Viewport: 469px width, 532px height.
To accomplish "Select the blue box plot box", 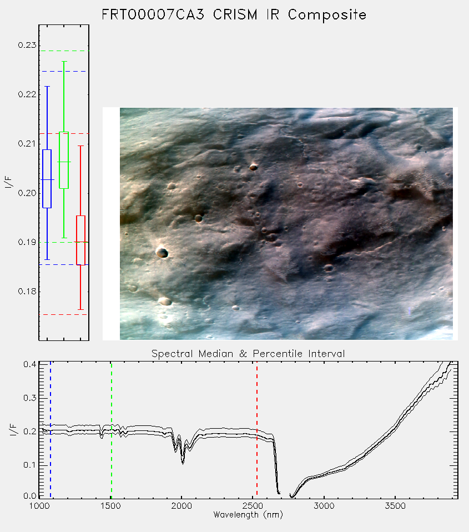I will pyautogui.click(x=47, y=178).
